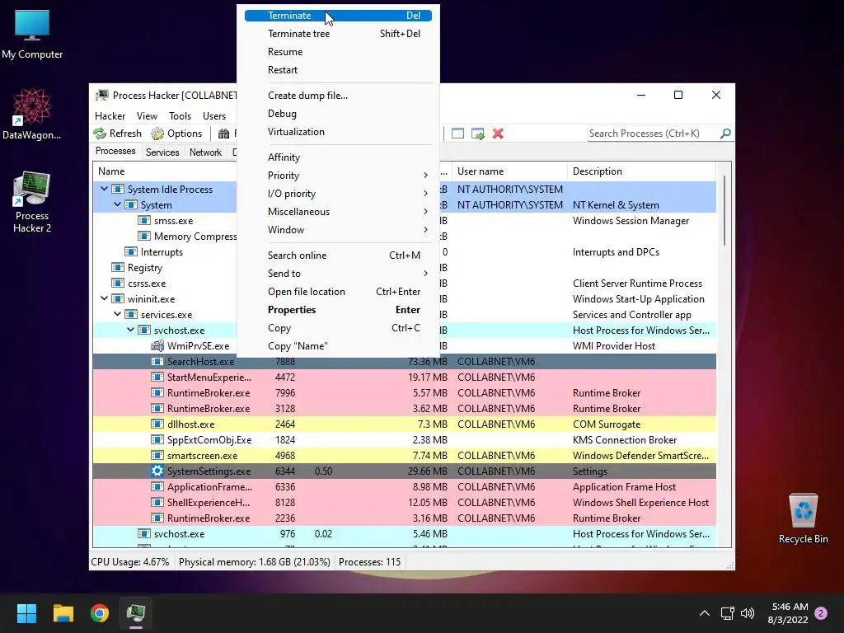Open the Recycle Bin icon

pyautogui.click(x=803, y=519)
